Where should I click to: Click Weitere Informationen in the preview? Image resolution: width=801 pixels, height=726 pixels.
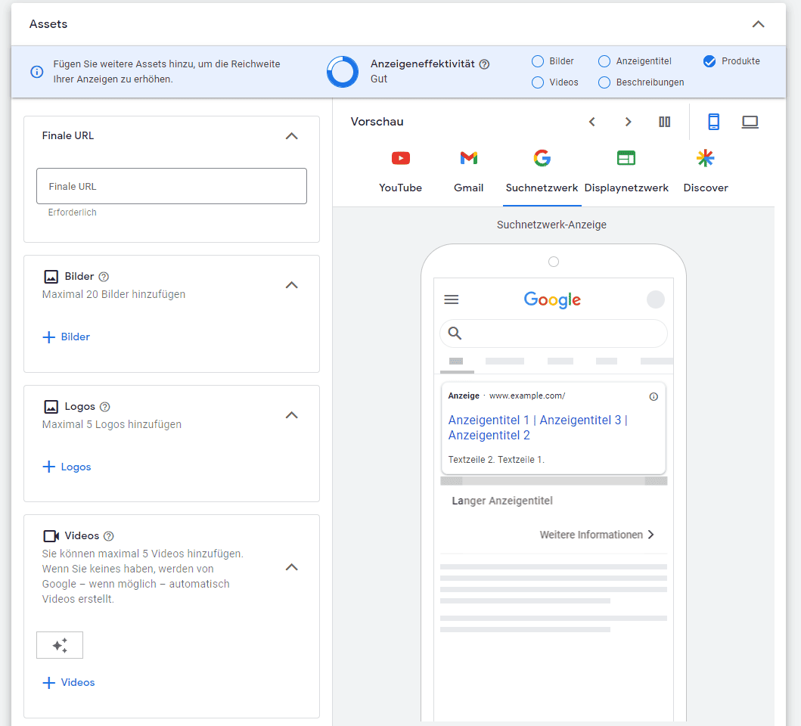point(597,535)
